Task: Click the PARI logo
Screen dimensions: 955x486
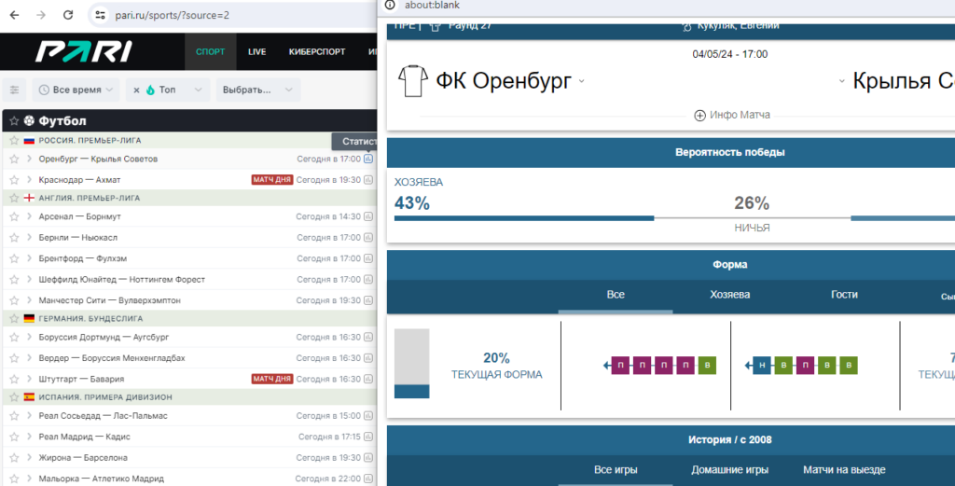Action: click(83, 51)
